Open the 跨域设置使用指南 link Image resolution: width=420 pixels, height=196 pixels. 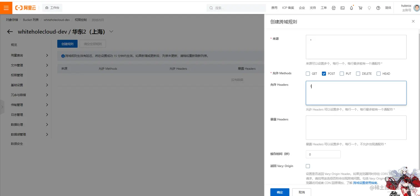tap(365, 183)
